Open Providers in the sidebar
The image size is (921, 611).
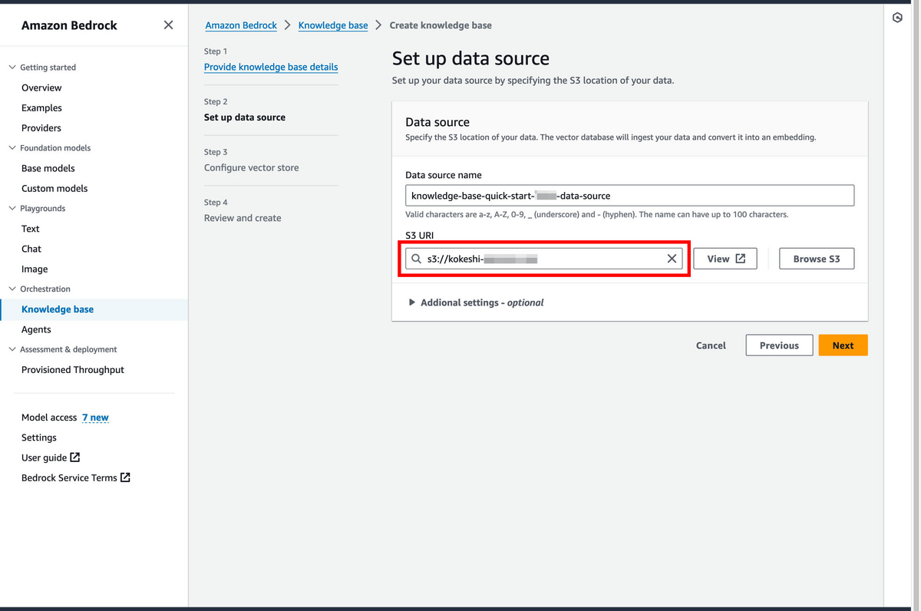(x=41, y=128)
